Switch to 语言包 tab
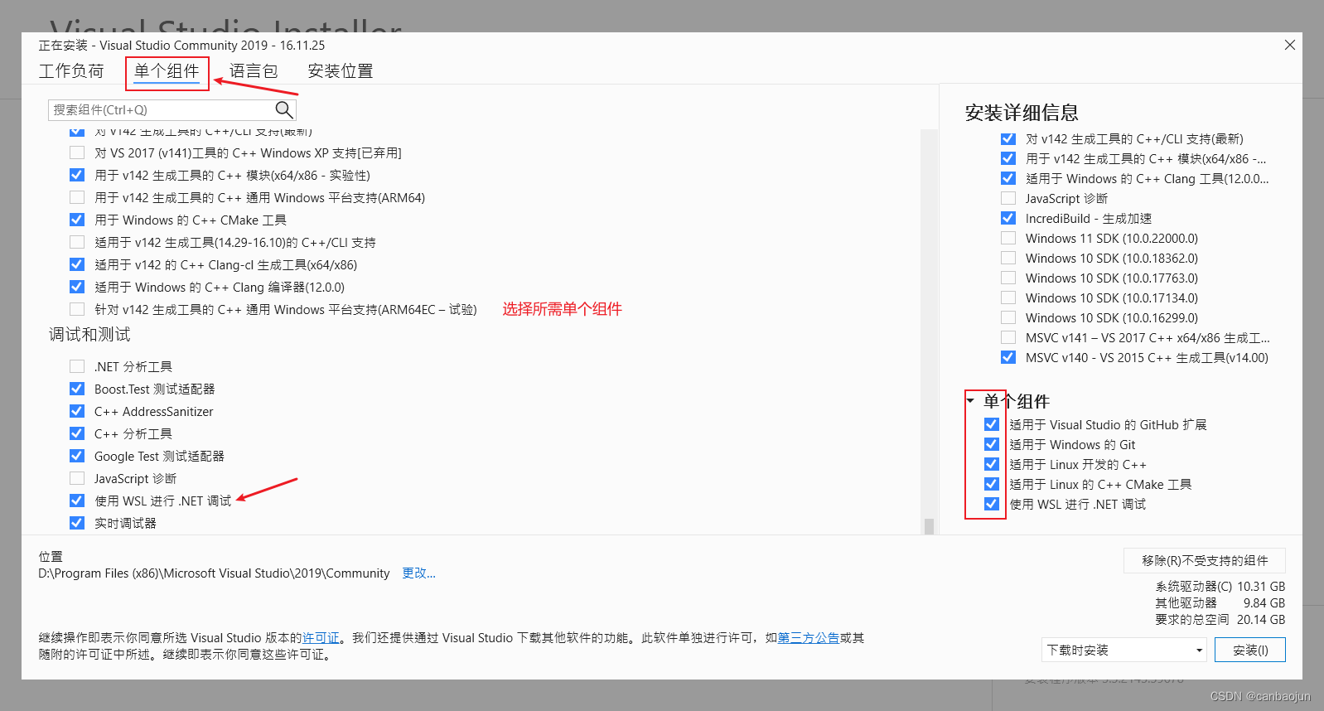Screen dimensions: 1324x711 pyautogui.click(x=254, y=71)
